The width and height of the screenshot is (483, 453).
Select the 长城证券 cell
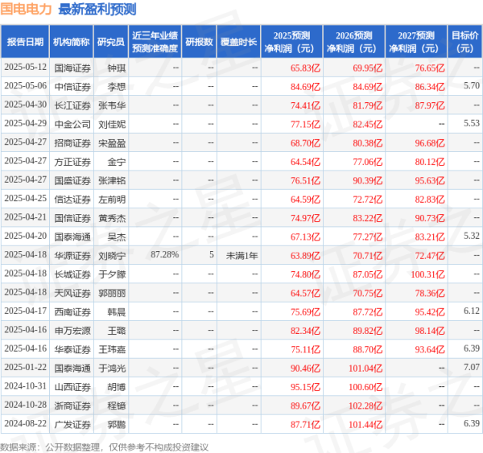pyautogui.click(x=72, y=274)
